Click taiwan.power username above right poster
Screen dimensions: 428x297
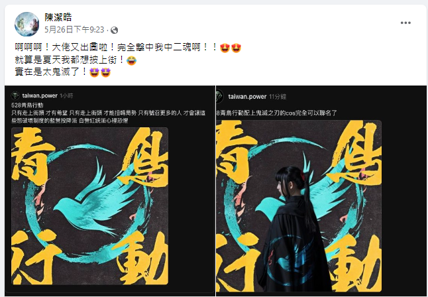[x=247, y=96]
